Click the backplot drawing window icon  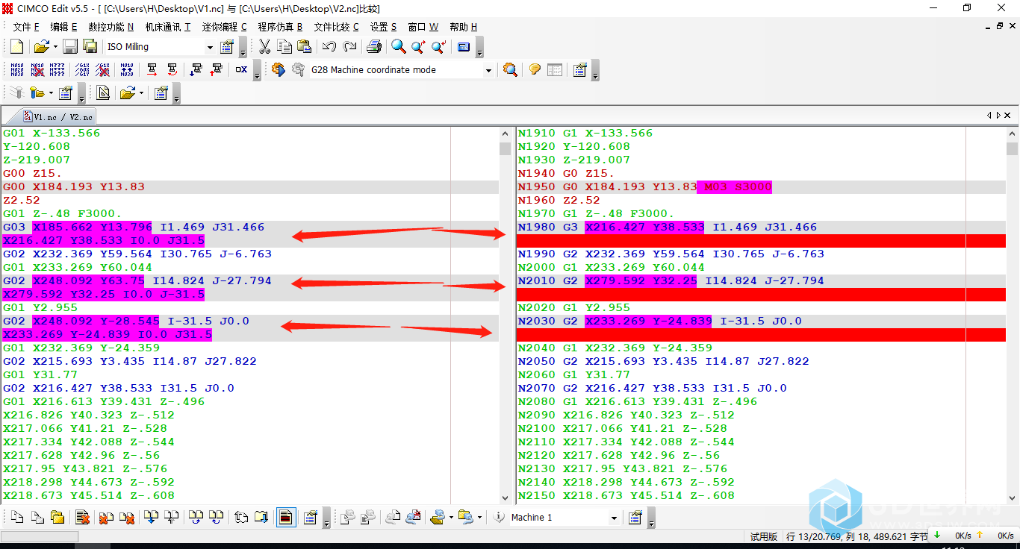click(103, 92)
